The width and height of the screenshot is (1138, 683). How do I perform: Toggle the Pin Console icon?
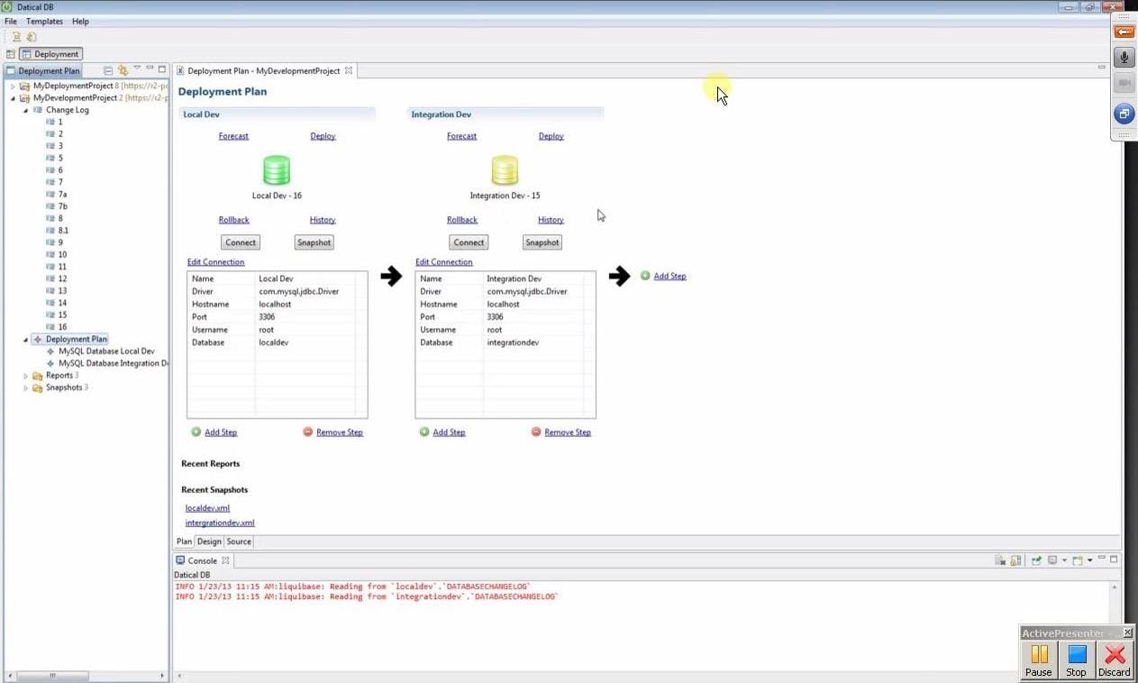[1036, 560]
